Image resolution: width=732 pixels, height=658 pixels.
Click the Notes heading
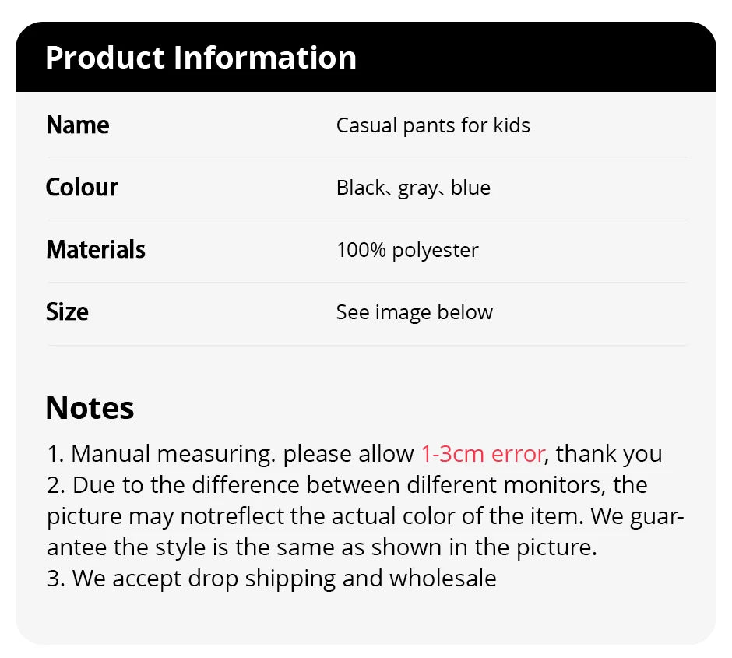[90, 408]
